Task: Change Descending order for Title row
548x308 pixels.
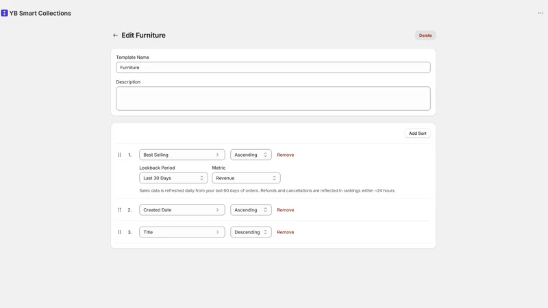Action: click(251, 232)
